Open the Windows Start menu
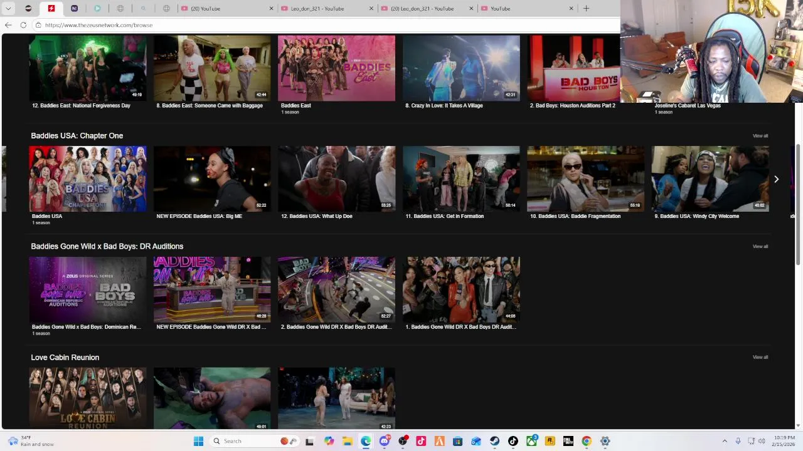 click(198, 441)
